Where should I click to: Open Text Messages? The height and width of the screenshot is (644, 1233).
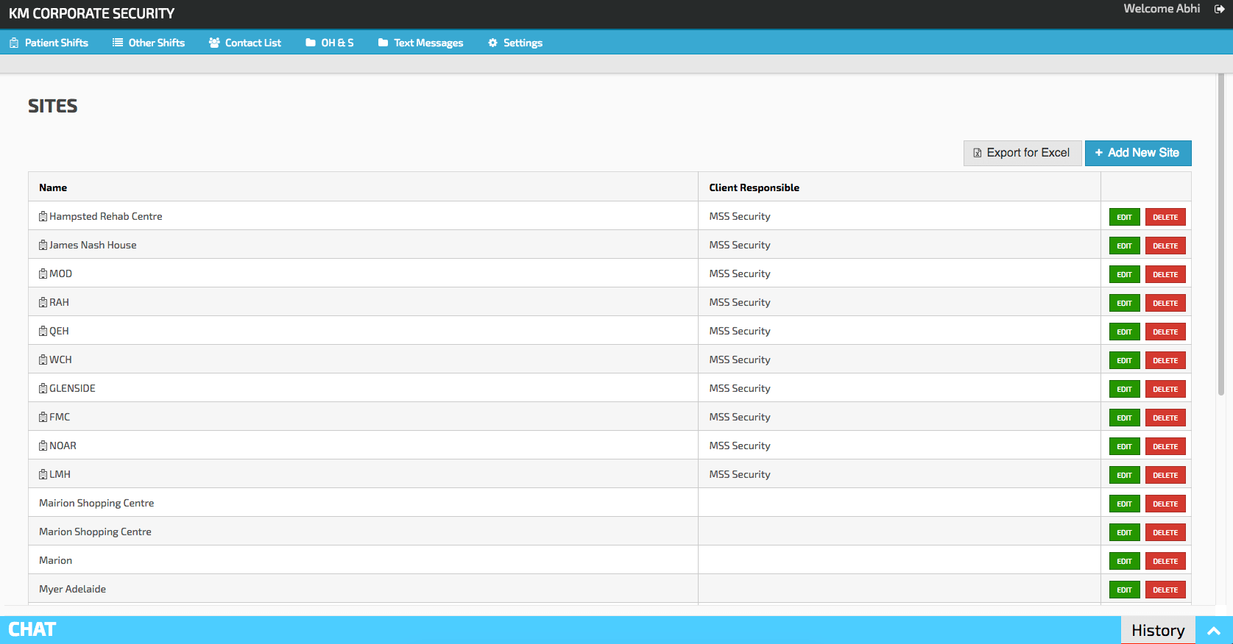tap(421, 43)
